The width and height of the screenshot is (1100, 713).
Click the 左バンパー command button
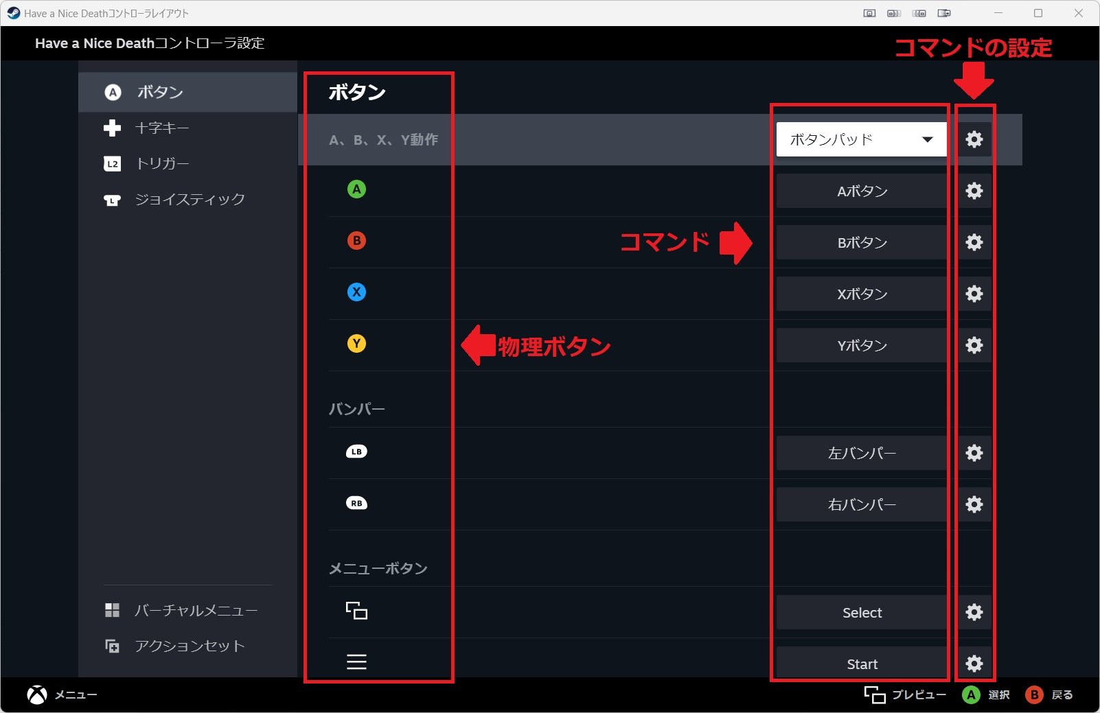861,453
